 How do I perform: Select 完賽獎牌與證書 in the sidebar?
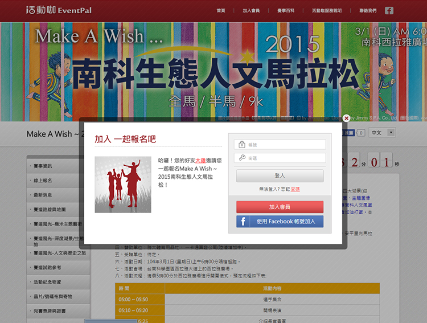(x=58, y=310)
